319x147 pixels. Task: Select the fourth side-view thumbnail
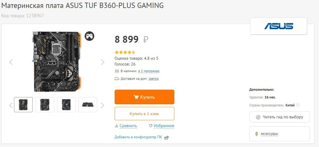click(88, 104)
